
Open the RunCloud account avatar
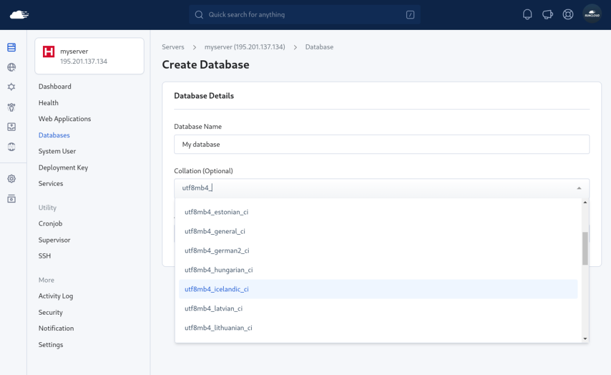(592, 13)
